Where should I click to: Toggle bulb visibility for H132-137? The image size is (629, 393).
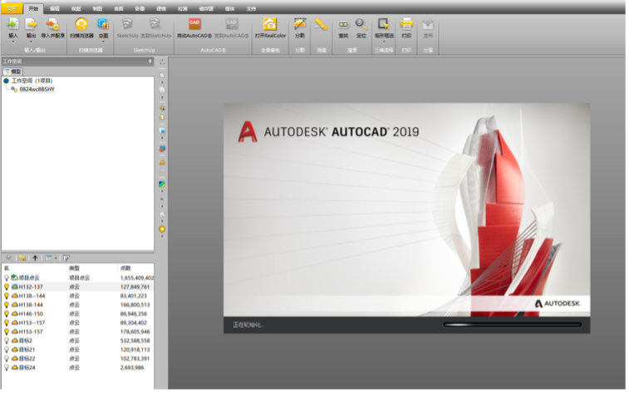(x=7, y=287)
